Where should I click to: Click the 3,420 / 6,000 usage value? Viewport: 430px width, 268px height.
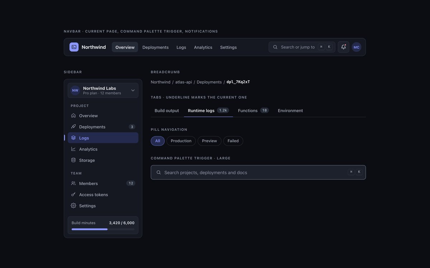(x=122, y=223)
